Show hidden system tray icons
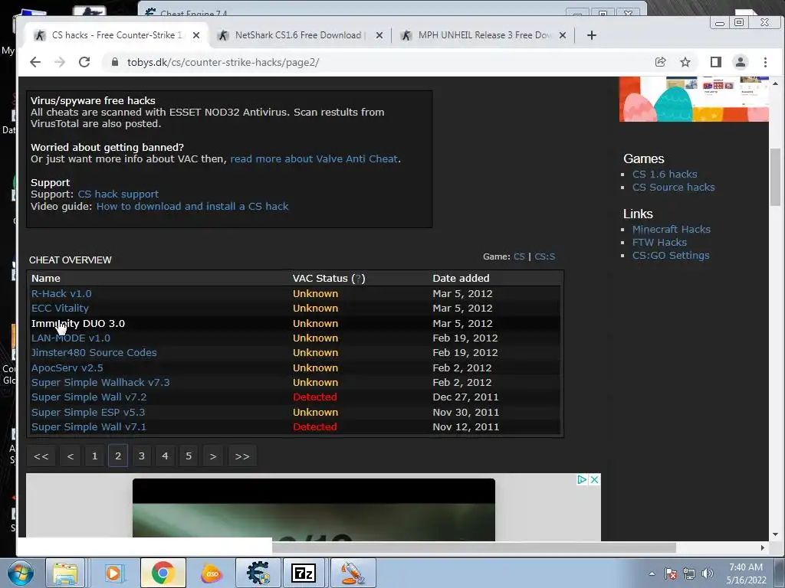The width and height of the screenshot is (785, 588). 652,573
